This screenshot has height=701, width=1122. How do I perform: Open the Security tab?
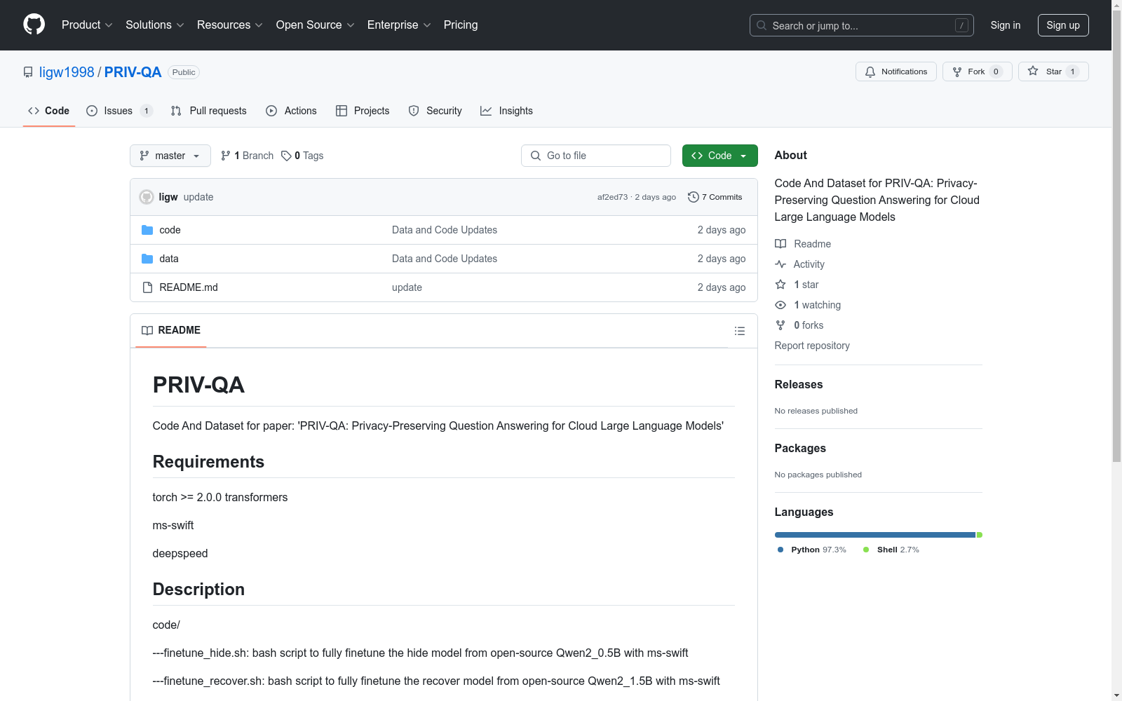[435, 111]
